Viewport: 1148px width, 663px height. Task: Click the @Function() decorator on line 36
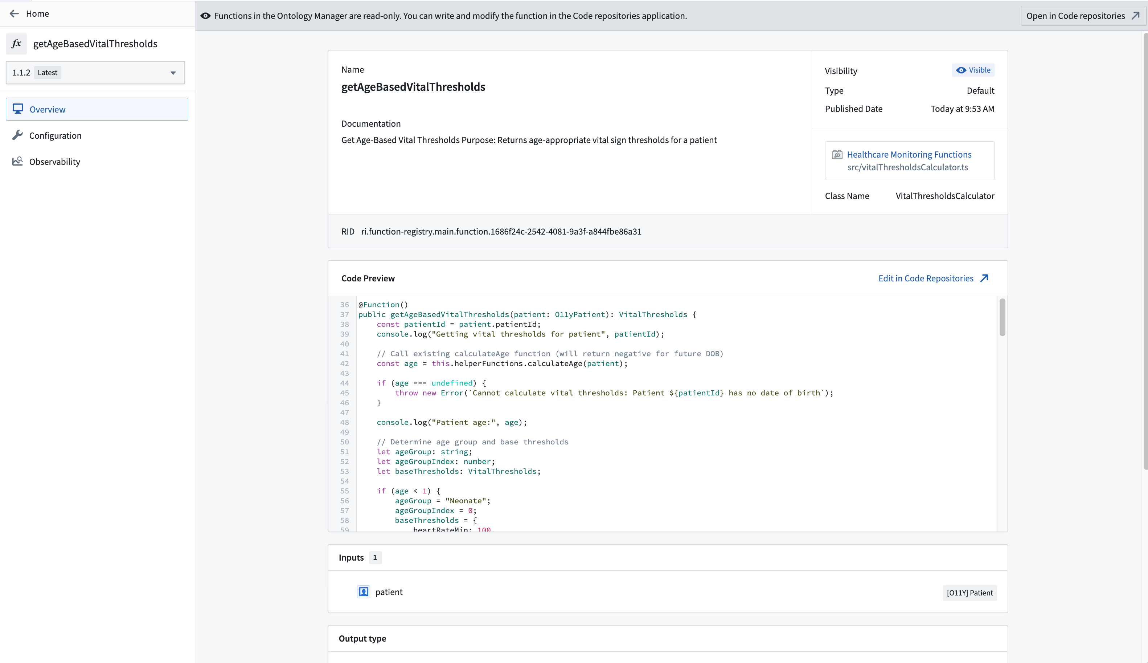[x=383, y=305]
